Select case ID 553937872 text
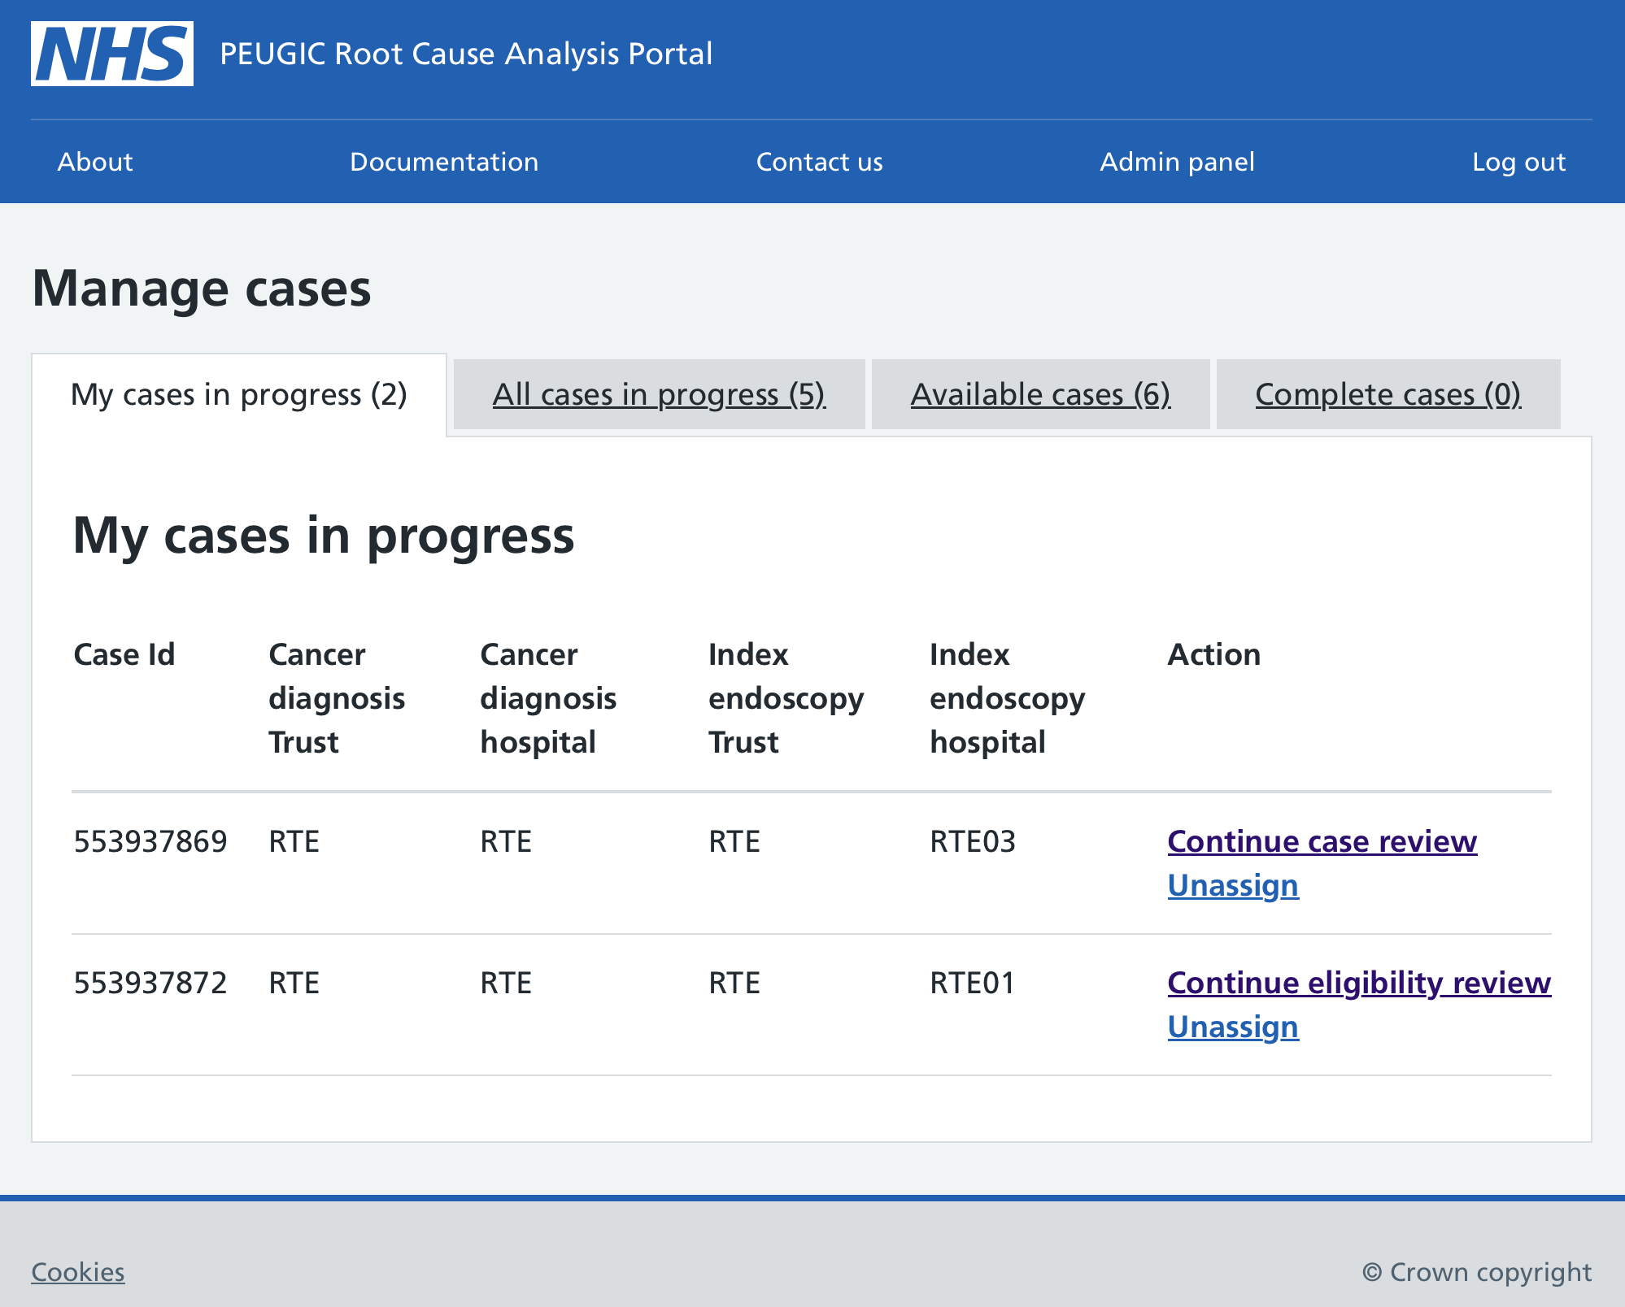 [x=150, y=983]
